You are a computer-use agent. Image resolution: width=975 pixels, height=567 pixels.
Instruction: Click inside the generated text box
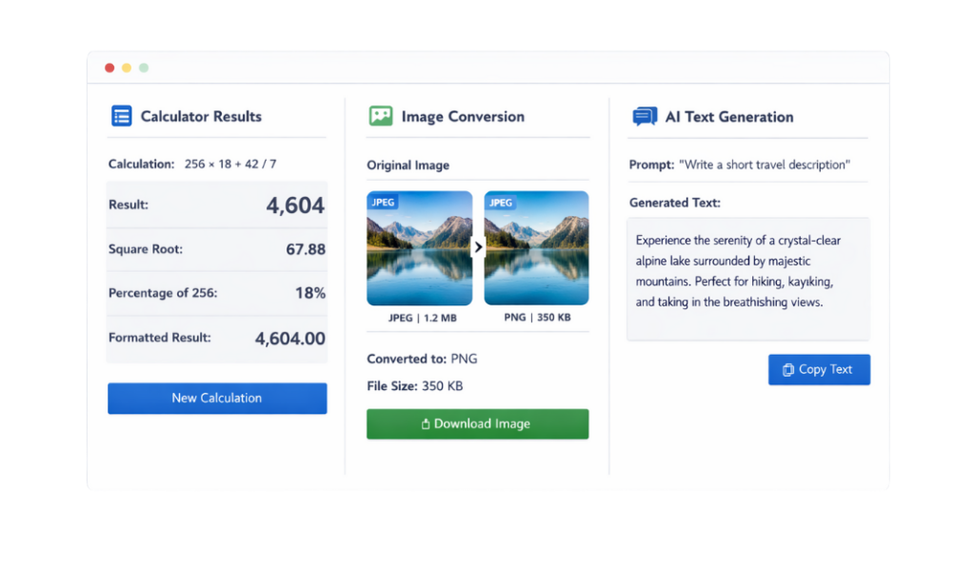pyautogui.click(x=747, y=278)
